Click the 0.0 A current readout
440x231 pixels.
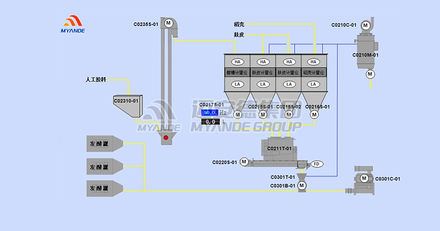coord(210,121)
